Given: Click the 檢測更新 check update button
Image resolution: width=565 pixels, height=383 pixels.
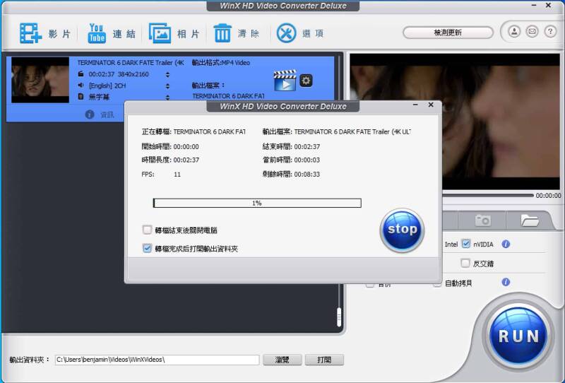Looking at the screenshot, I should click(x=448, y=33).
